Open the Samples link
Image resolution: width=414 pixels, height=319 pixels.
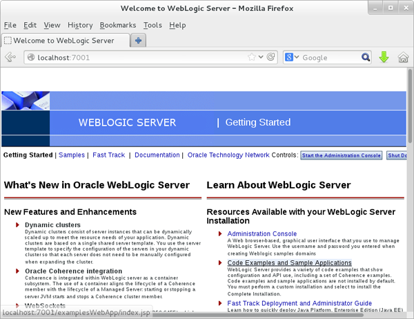click(72, 155)
